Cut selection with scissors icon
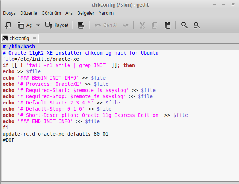239x184 pixels. [142, 25]
